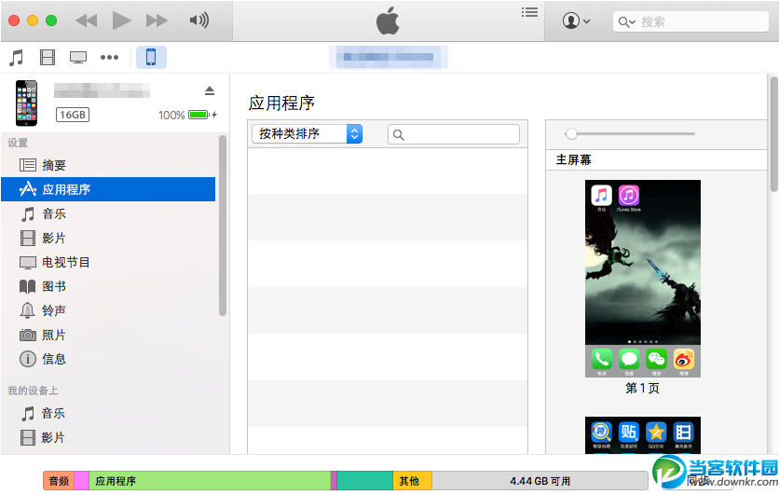Click the Phone app icon in dock

pos(602,359)
